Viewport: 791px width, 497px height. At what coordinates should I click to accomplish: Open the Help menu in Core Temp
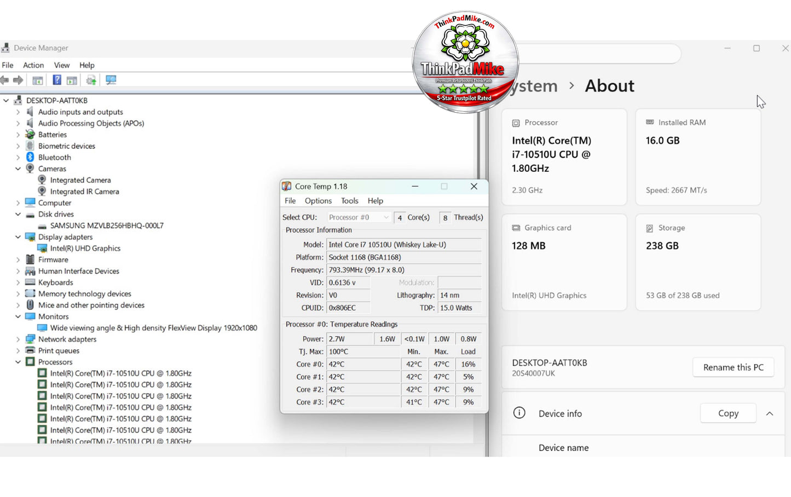pos(376,201)
